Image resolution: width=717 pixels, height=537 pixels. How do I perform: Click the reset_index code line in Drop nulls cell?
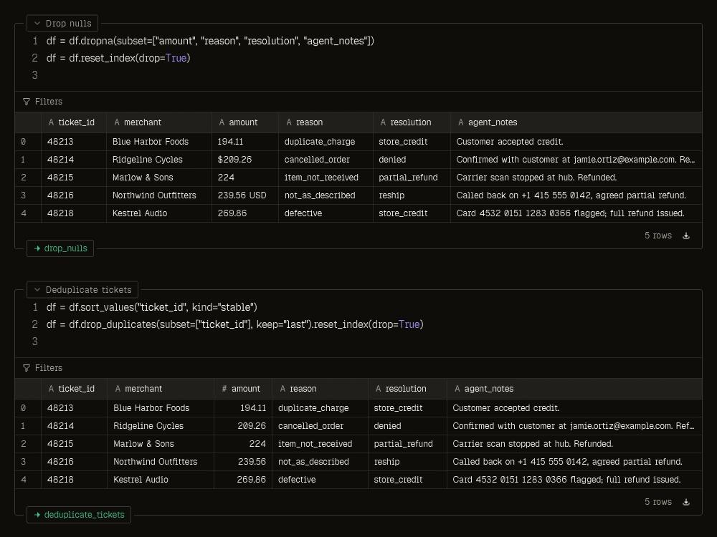(118, 58)
